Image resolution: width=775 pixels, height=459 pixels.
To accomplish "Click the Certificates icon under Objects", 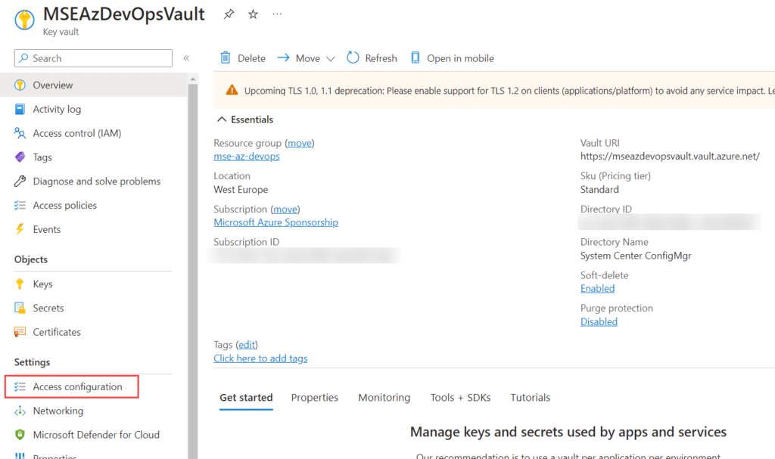I will point(20,332).
